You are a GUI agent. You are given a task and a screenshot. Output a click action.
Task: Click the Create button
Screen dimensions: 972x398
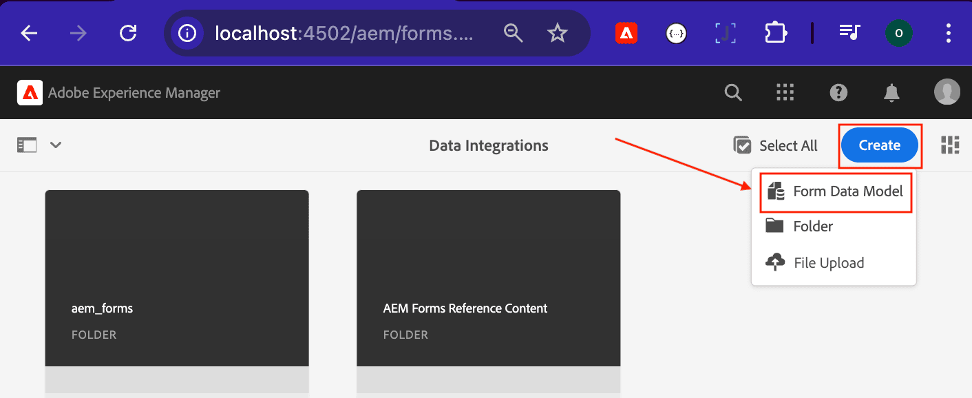[x=880, y=145]
